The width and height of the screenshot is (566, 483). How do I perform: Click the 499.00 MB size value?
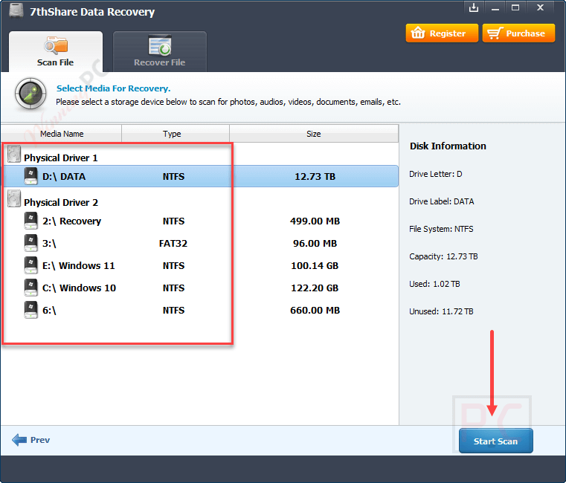point(315,221)
